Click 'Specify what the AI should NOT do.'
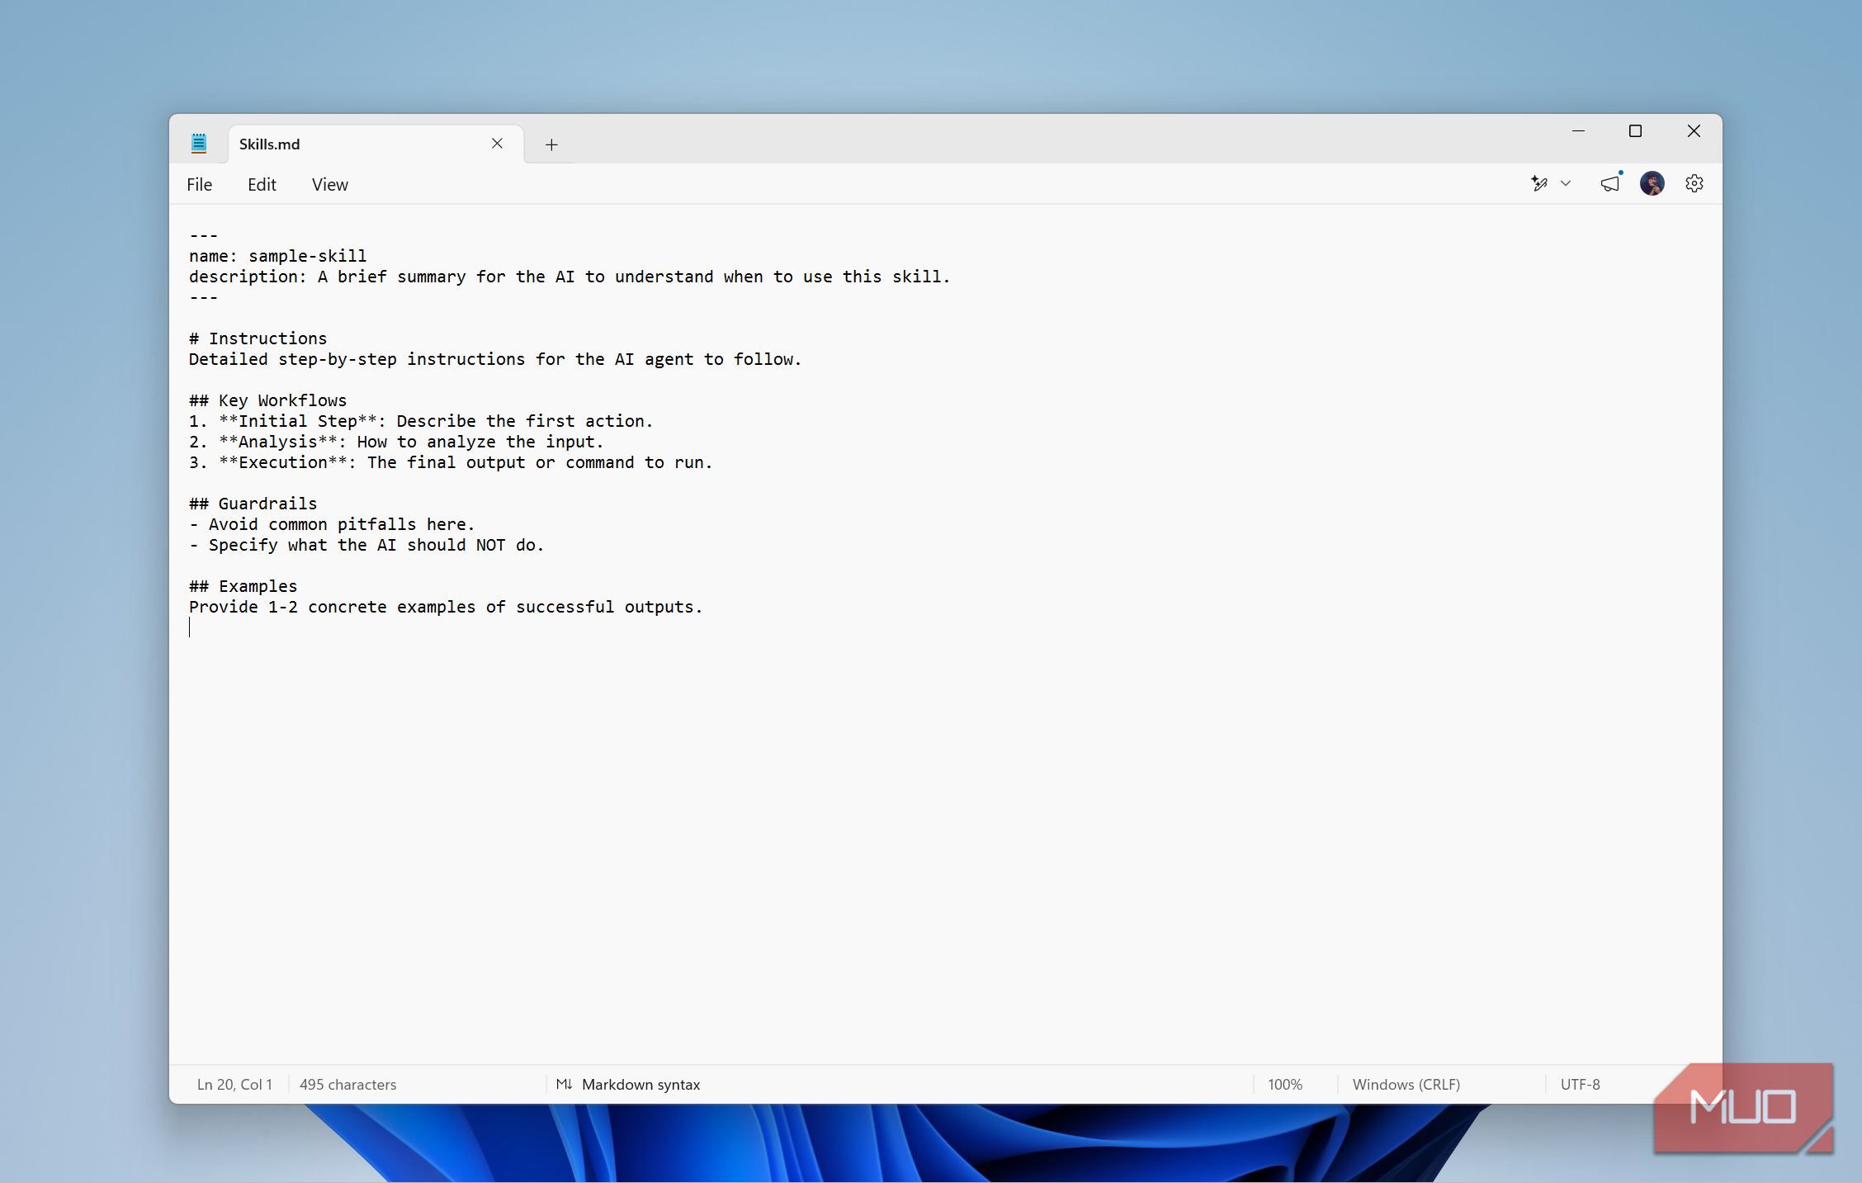1862x1183 pixels. tap(366, 545)
